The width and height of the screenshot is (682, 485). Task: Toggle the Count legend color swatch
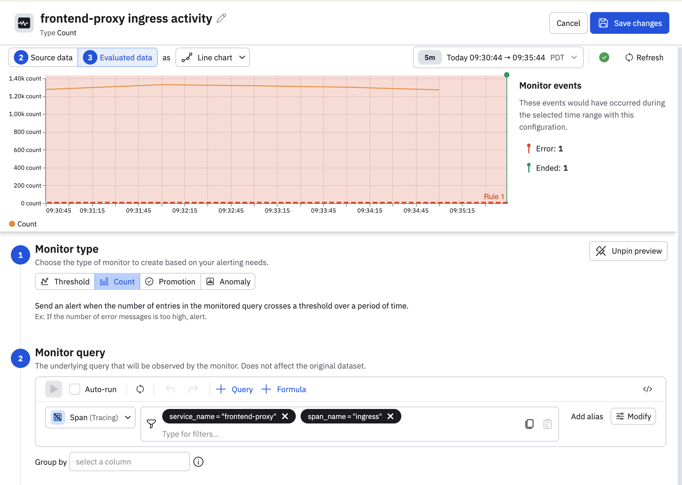click(12, 224)
